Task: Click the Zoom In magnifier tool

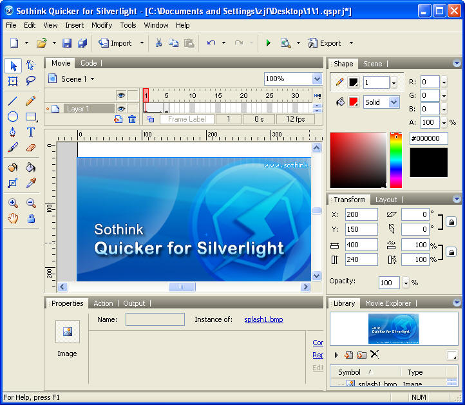Action: click(x=13, y=203)
